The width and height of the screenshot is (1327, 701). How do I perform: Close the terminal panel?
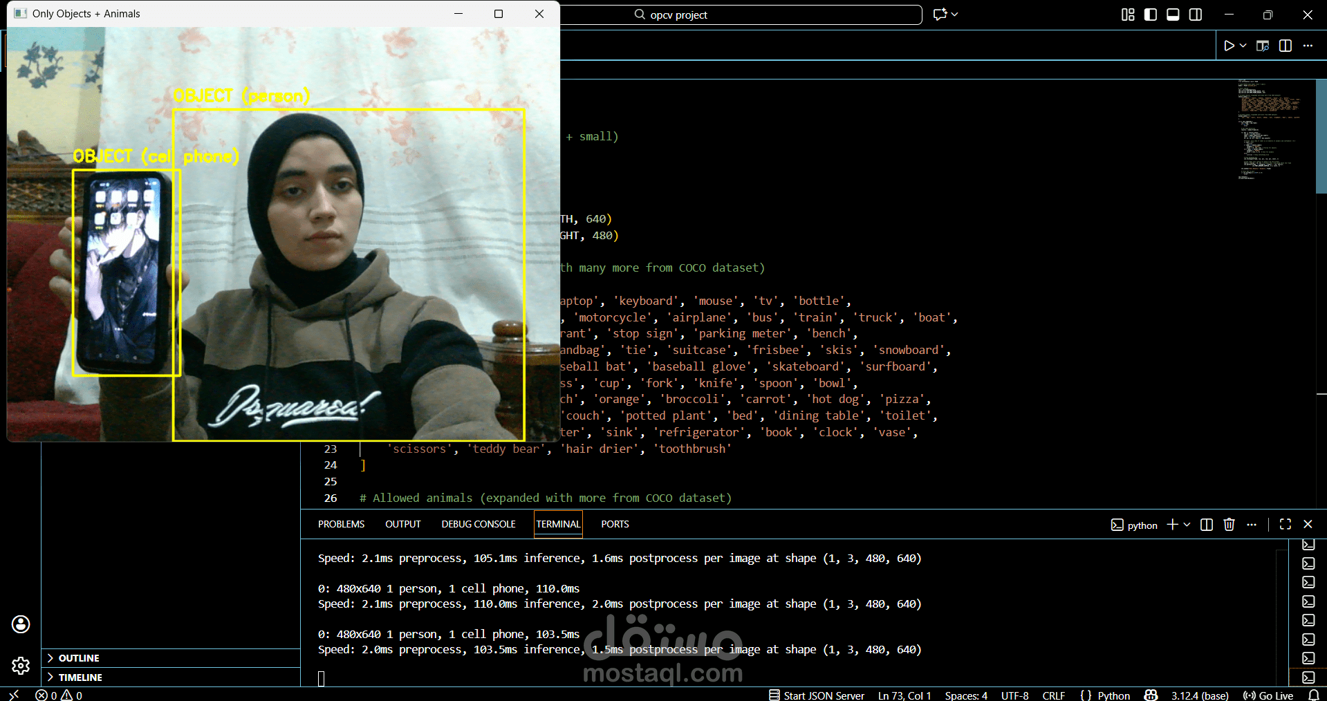(1308, 525)
